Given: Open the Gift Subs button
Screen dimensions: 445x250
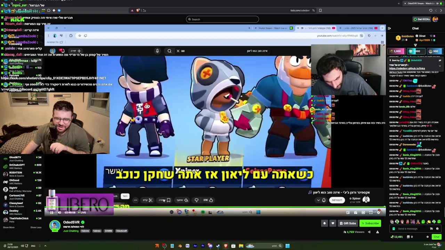Looking at the screenshot, I should tap(348, 223).
